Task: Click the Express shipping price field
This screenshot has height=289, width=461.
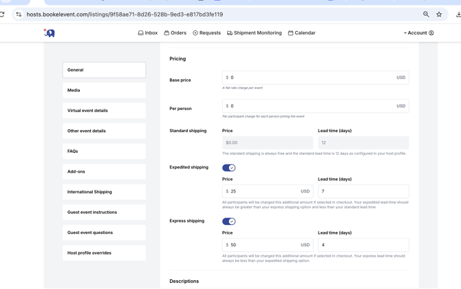Action: click(x=268, y=245)
